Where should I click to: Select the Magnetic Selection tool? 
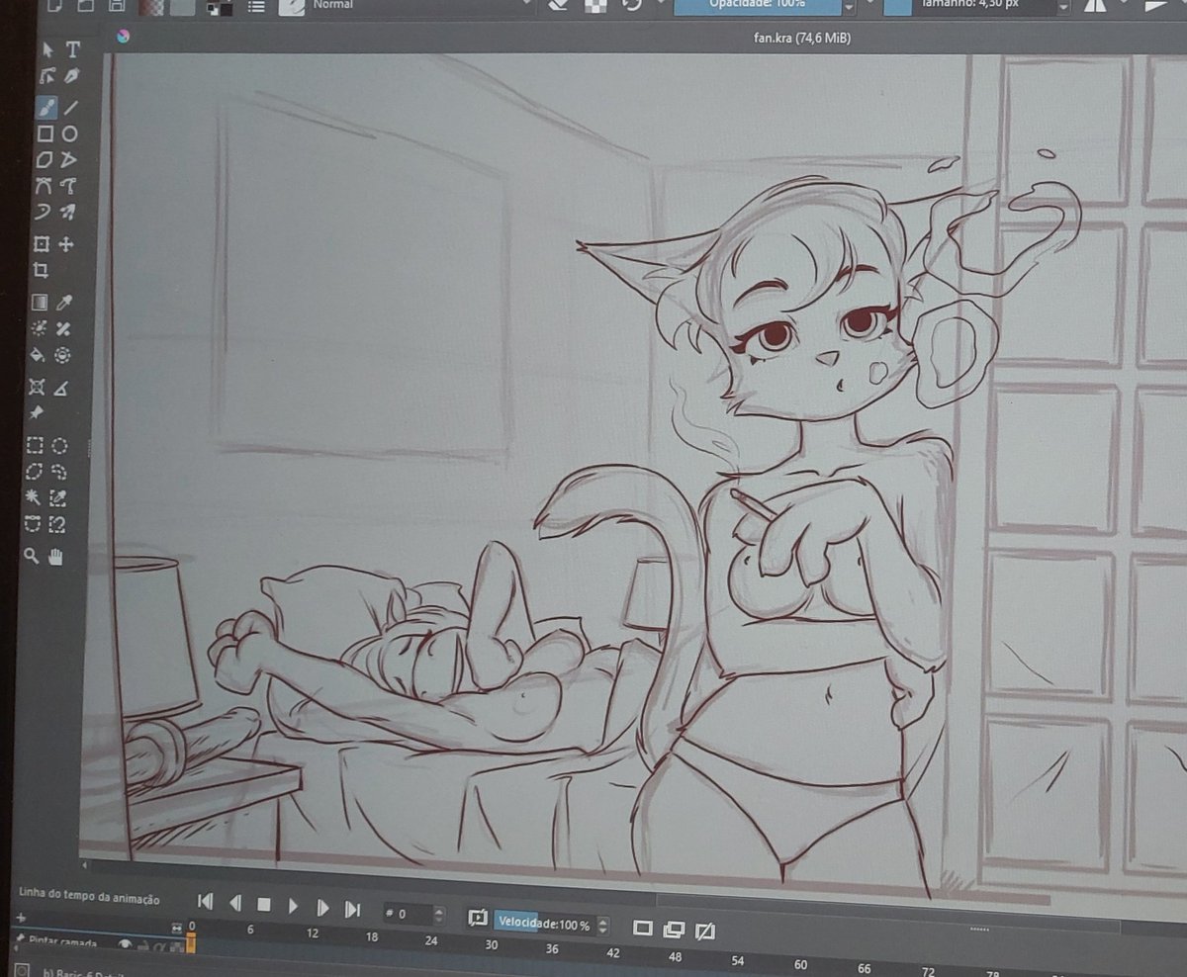[x=57, y=524]
